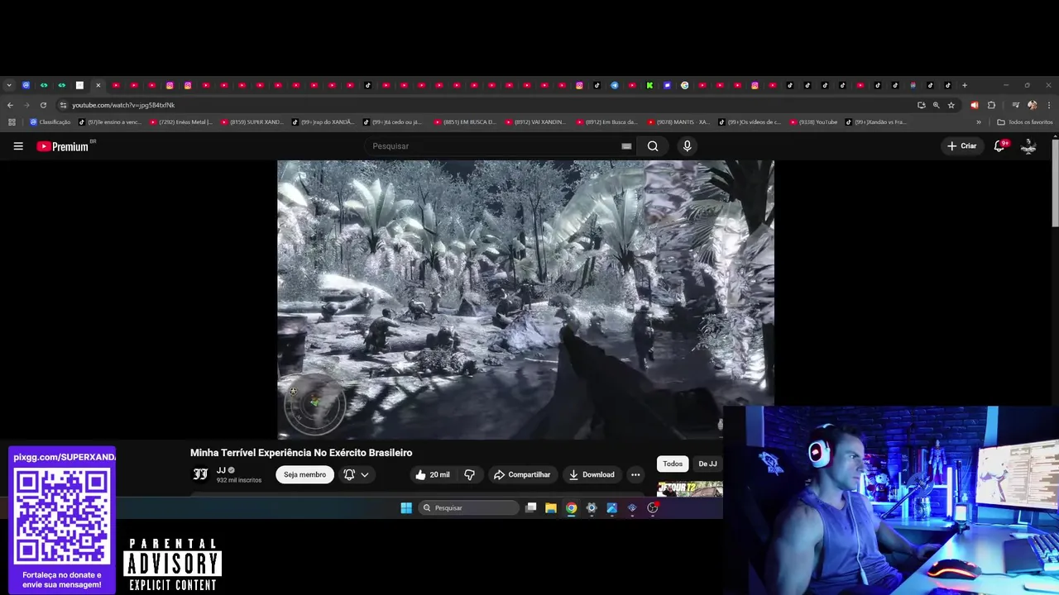Open the (9078) MANTIS - XA... bookmark
The height and width of the screenshot is (595, 1059).
678,122
